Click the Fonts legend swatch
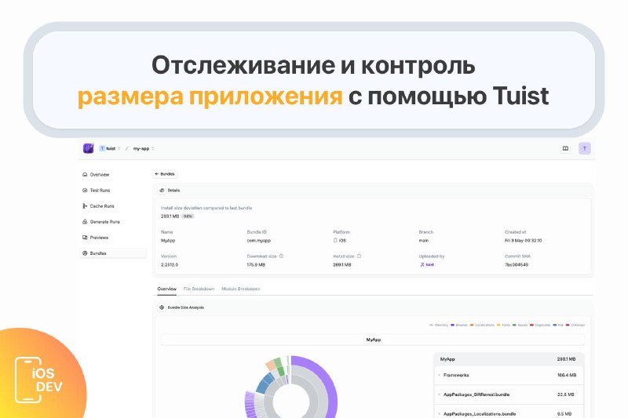628x418 pixels. point(498,325)
